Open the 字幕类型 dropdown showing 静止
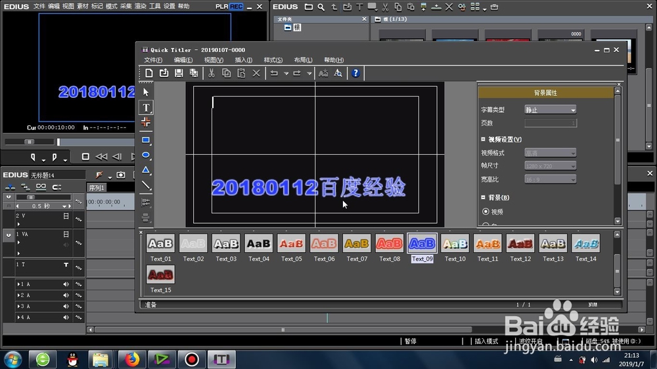 (x=550, y=110)
